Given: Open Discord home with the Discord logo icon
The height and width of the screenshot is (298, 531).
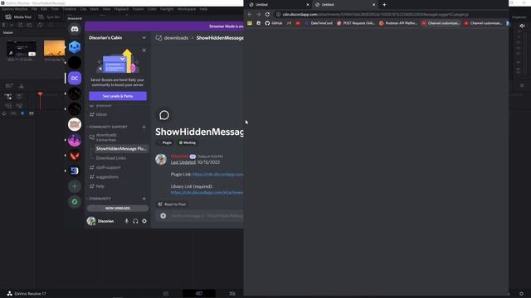Looking at the screenshot, I should [75, 29].
